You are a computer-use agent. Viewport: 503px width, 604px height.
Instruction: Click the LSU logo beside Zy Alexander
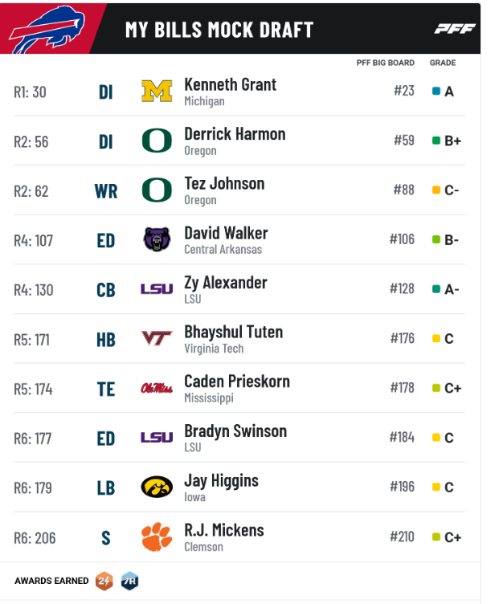pyautogui.click(x=157, y=289)
